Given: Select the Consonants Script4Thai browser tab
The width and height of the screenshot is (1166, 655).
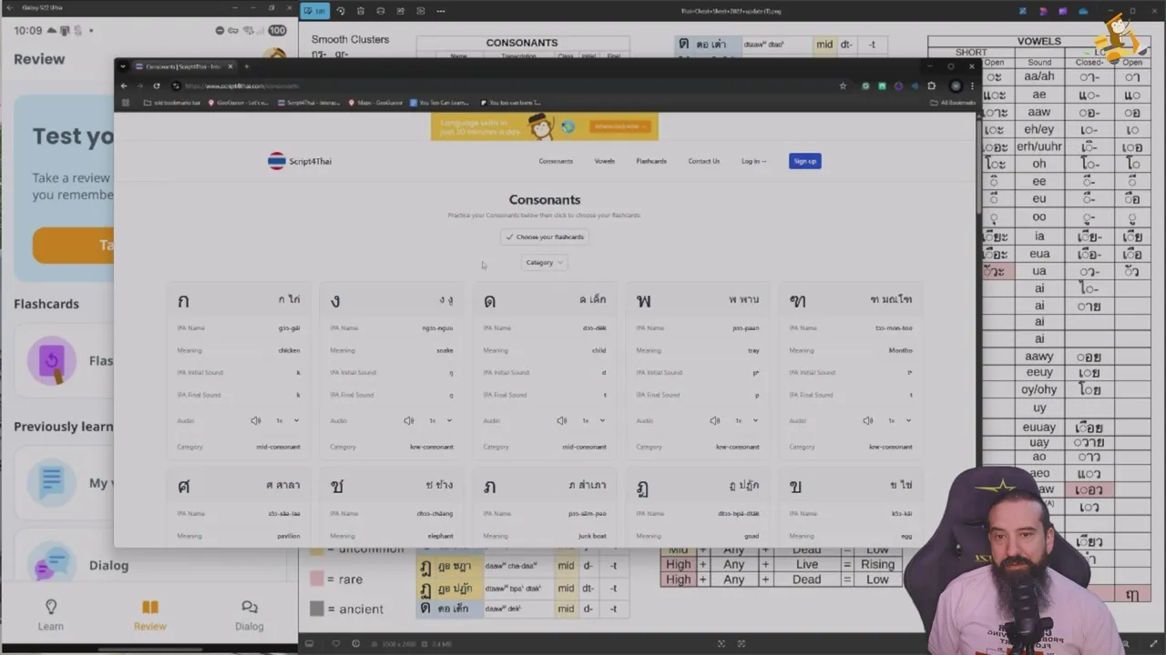Looking at the screenshot, I should pyautogui.click(x=183, y=66).
